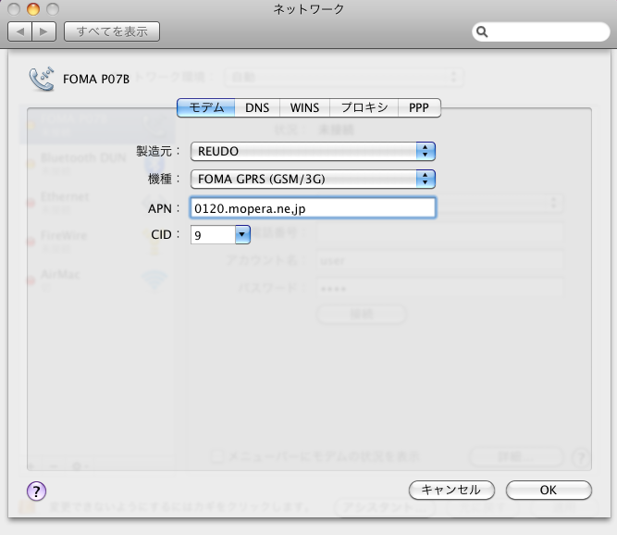Confirm settings with the OK button
This screenshot has width=617, height=535.
tap(549, 490)
